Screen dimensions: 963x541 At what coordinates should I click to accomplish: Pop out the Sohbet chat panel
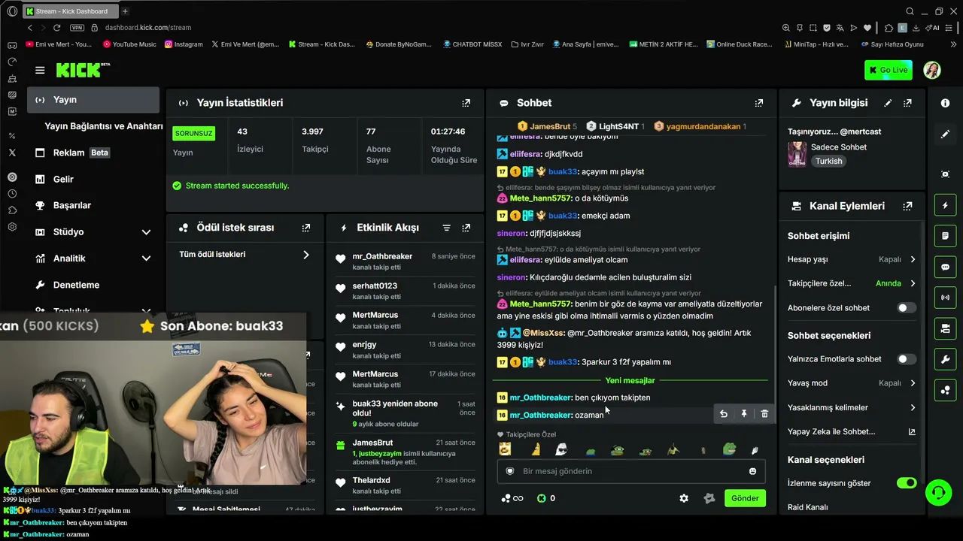click(x=759, y=103)
